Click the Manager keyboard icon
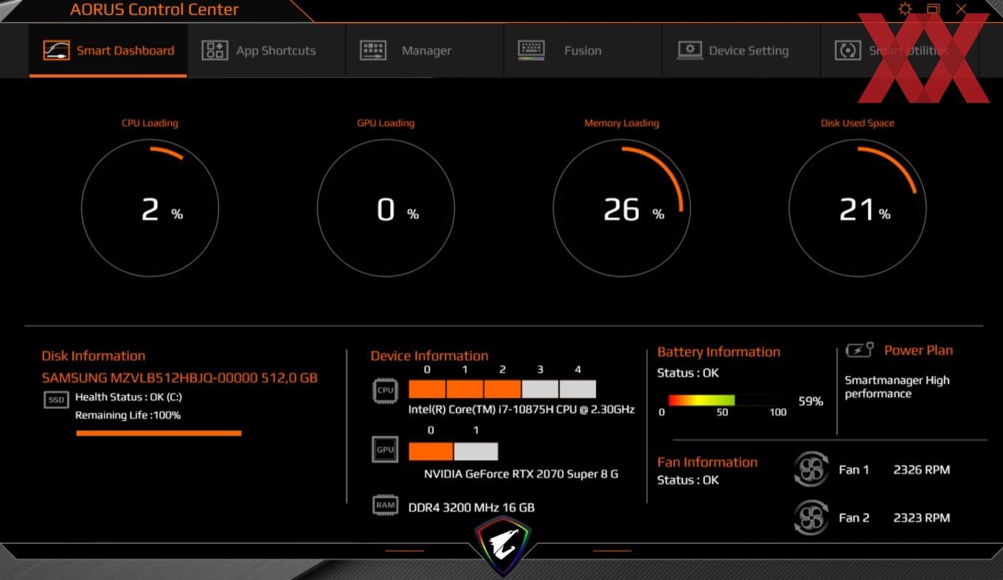The height and width of the screenshot is (580, 1003). tap(373, 50)
